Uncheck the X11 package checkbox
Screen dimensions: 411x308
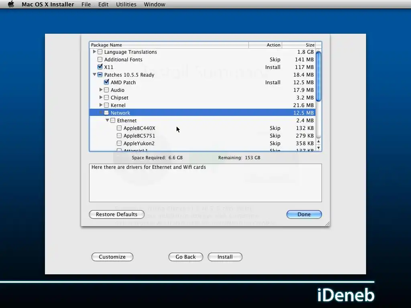click(100, 67)
